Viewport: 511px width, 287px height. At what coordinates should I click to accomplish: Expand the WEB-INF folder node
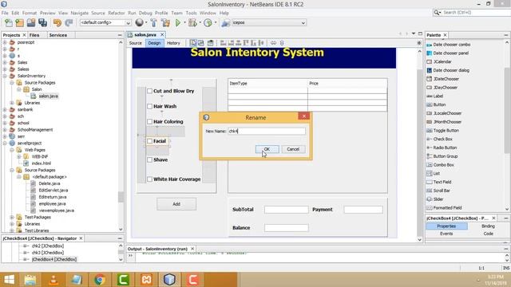point(19,156)
